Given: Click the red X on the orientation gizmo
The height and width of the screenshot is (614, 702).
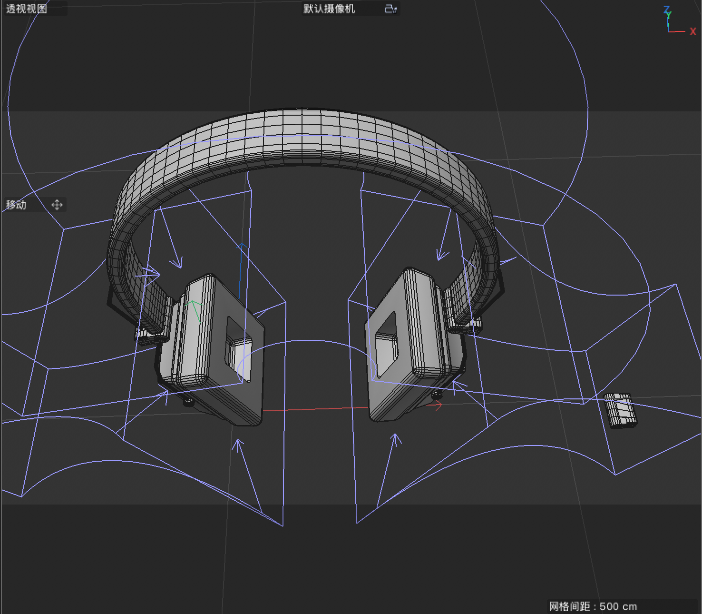Looking at the screenshot, I should tap(693, 31).
